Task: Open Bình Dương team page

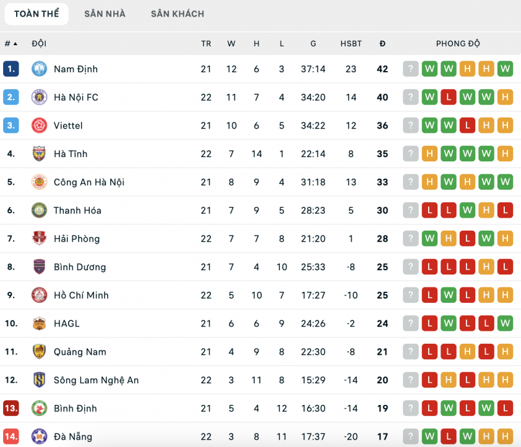Action: (80, 267)
